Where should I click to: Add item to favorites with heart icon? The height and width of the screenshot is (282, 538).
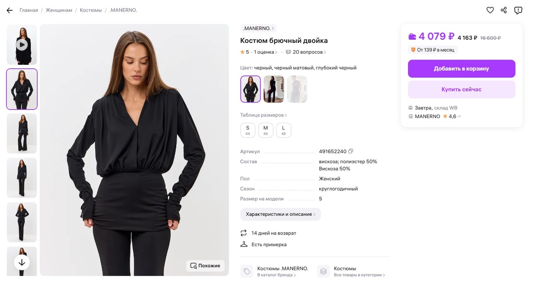pyautogui.click(x=490, y=10)
